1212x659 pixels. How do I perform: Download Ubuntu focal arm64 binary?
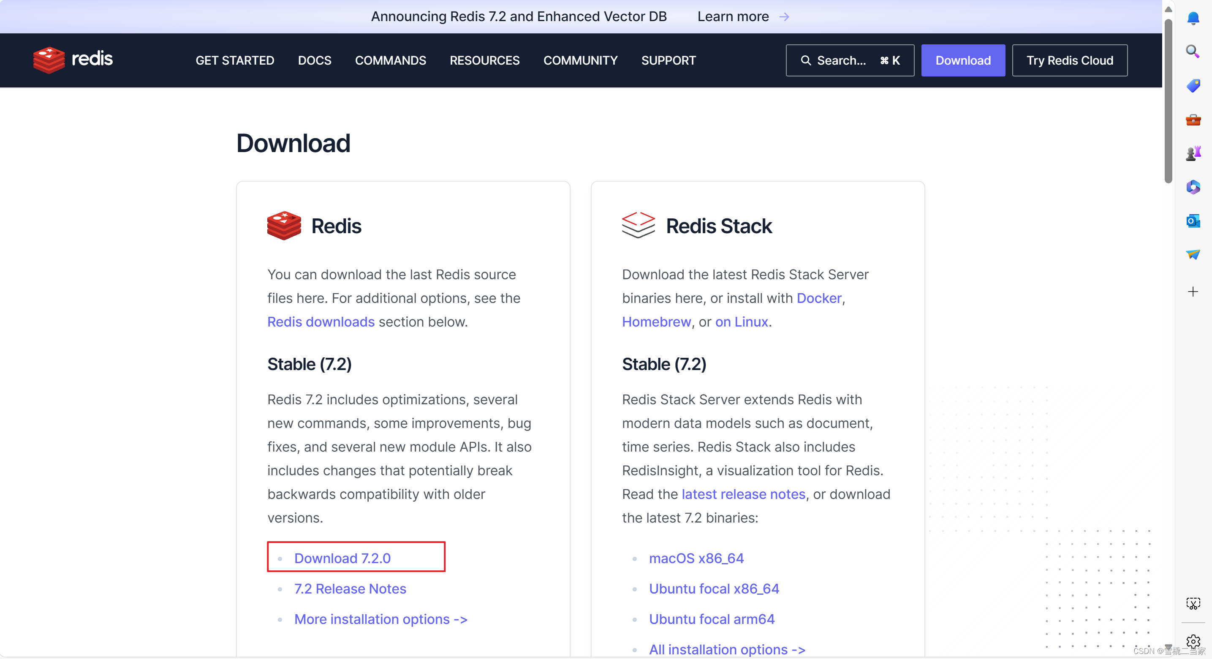(x=712, y=619)
